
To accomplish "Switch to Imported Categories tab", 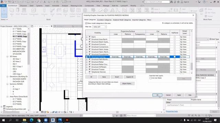I will pos(139,20).
